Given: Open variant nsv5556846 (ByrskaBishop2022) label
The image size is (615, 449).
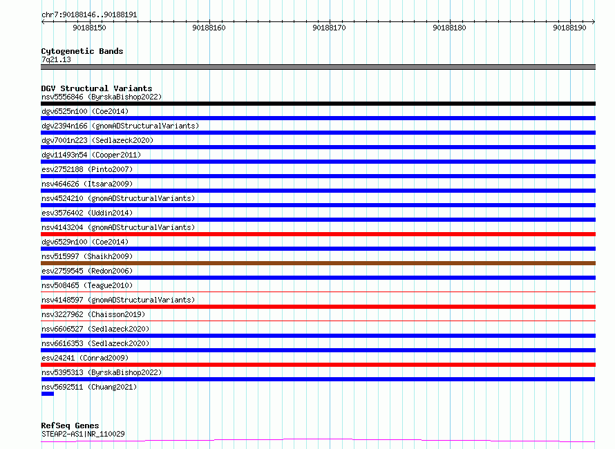Looking at the screenshot, I should (102, 97).
